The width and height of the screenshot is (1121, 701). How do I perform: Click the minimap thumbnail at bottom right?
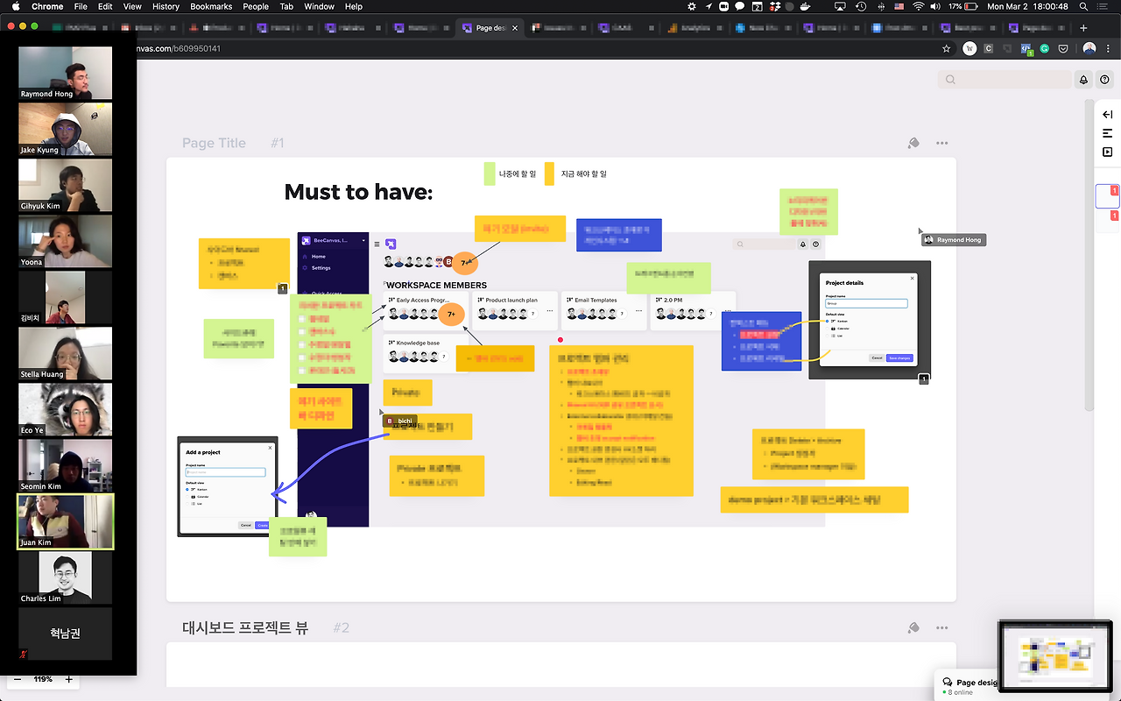pyautogui.click(x=1054, y=655)
